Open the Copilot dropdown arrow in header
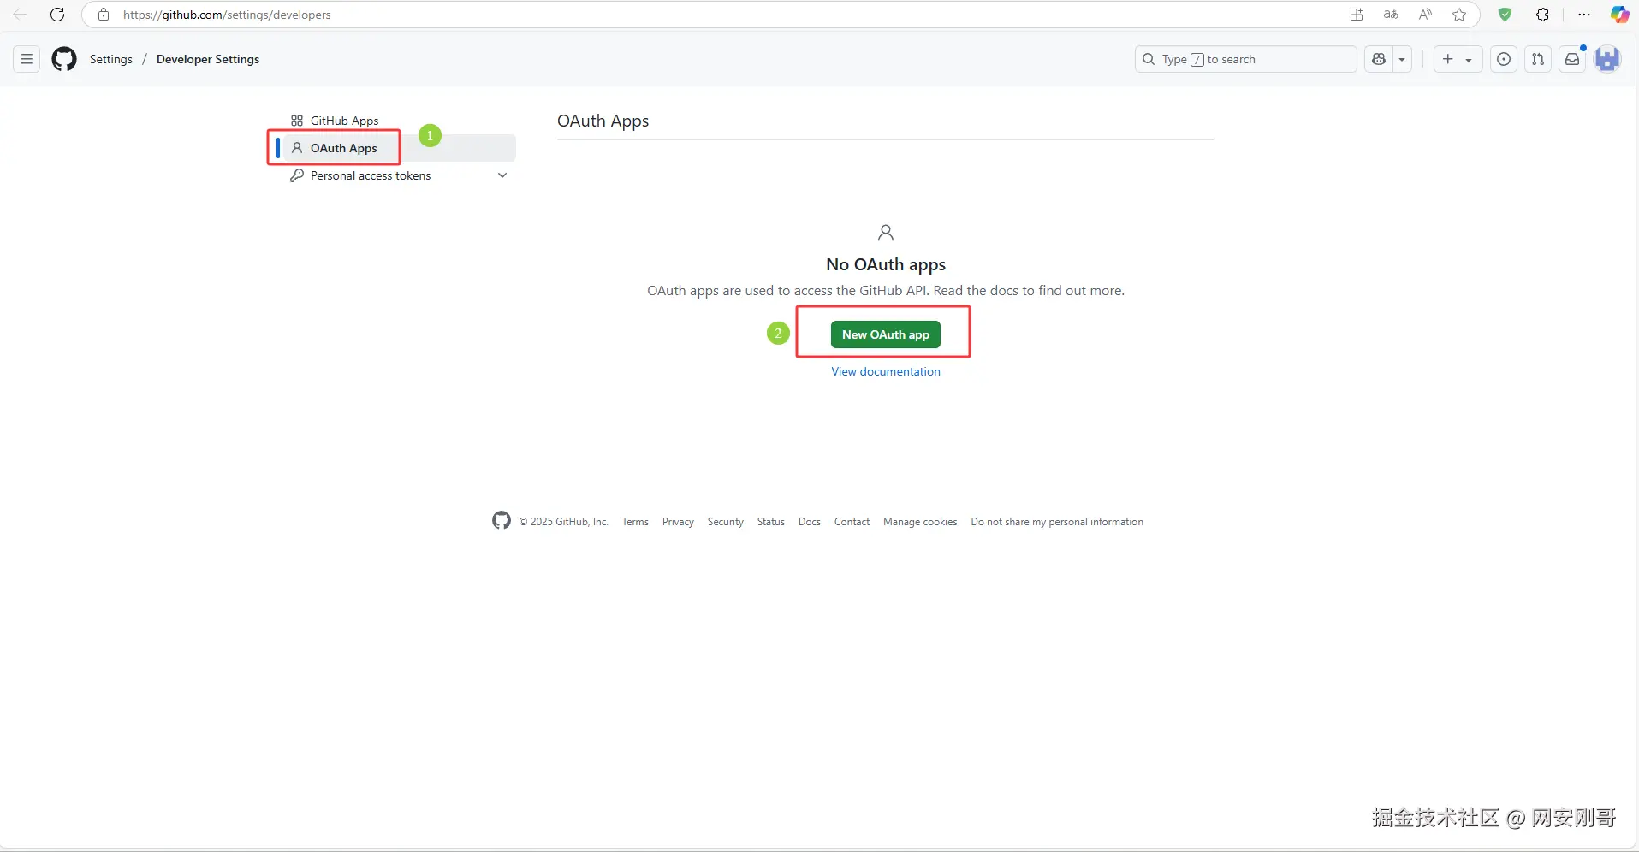This screenshot has height=852, width=1639. 1402,59
